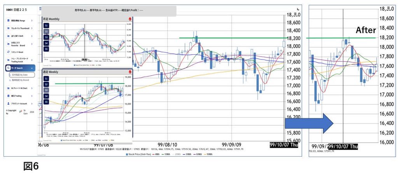Select S3 in the Weekly chart panel
This screenshot has height=173, width=398.
click(x=46, y=90)
